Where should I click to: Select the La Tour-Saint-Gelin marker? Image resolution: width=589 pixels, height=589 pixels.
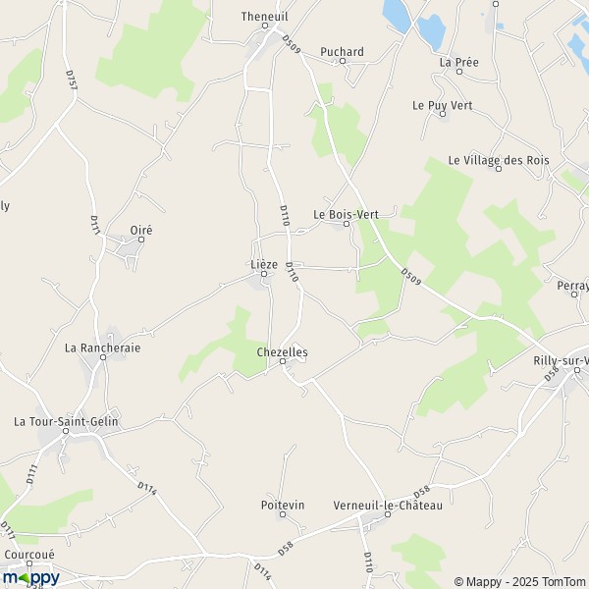tap(66, 431)
